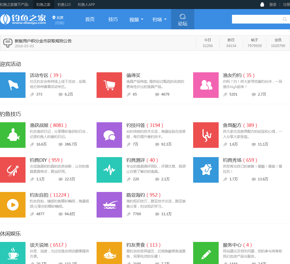Open the teal waveform 钓具测评 icon

point(109,170)
